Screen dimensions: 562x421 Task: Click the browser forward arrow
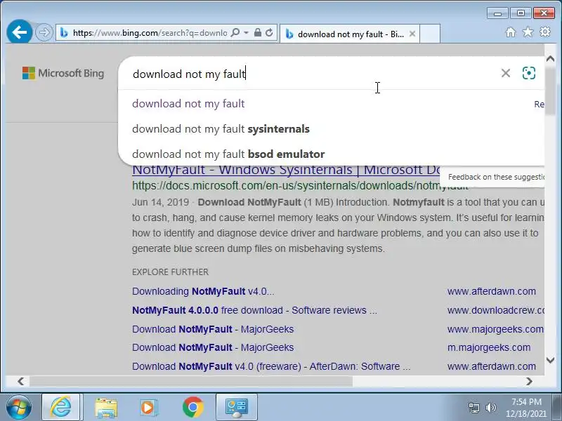click(44, 33)
